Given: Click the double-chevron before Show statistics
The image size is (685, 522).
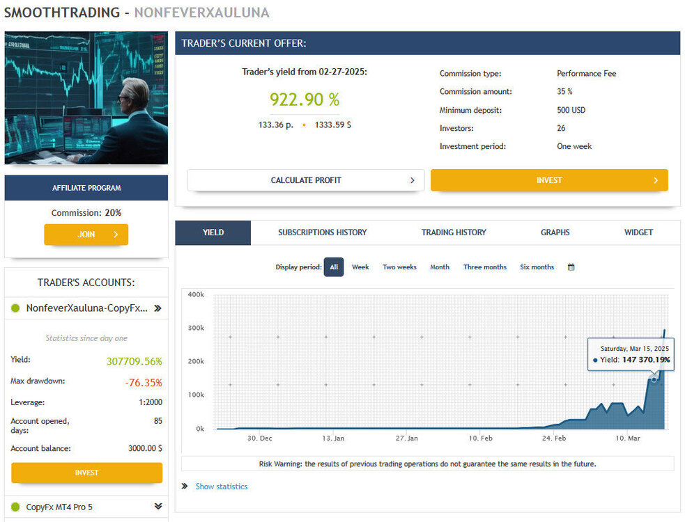Looking at the screenshot, I should click(x=185, y=486).
